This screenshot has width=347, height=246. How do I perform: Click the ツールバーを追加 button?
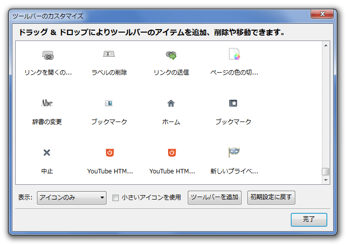pos(214,198)
